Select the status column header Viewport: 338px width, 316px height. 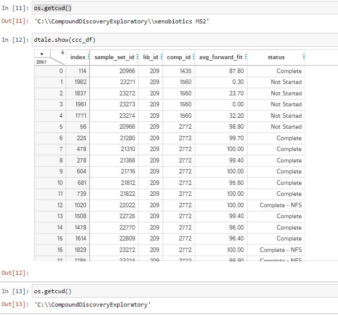pyautogui.click(x=276, y=57)
